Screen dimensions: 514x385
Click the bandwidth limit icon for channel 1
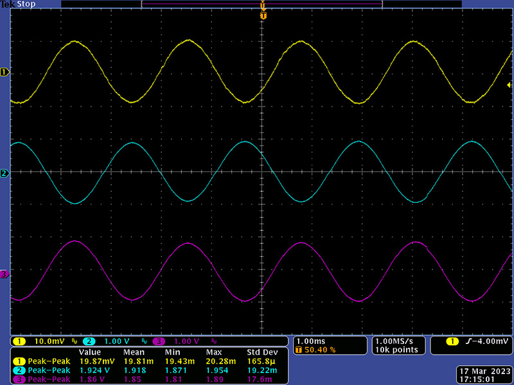pos(75,341)
